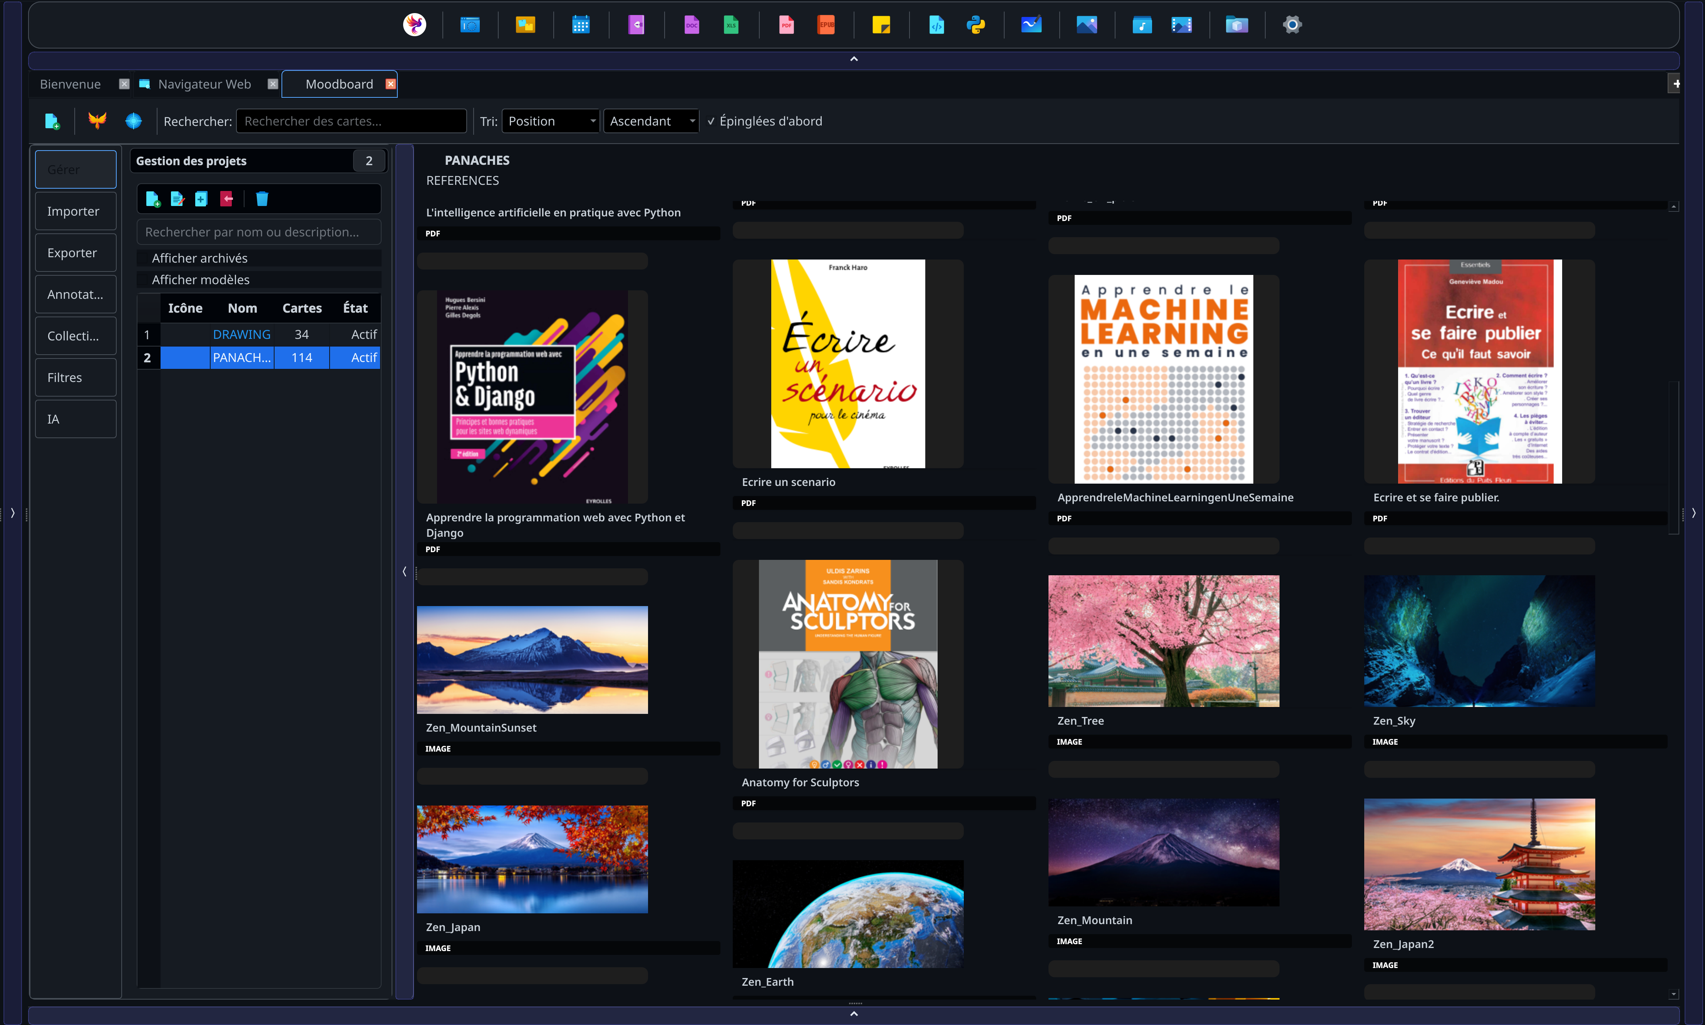The width and height of the screenshot is (1705, 1025).
Task: Open the 3D cube folder icon
Action: pyautogui.click(x=1237, y=25)
